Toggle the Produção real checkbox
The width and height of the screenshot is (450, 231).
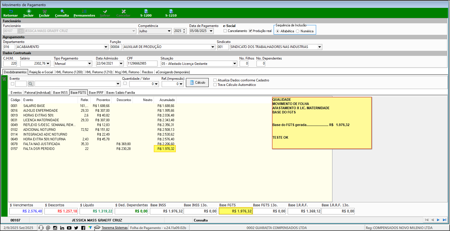pos(250,31)
